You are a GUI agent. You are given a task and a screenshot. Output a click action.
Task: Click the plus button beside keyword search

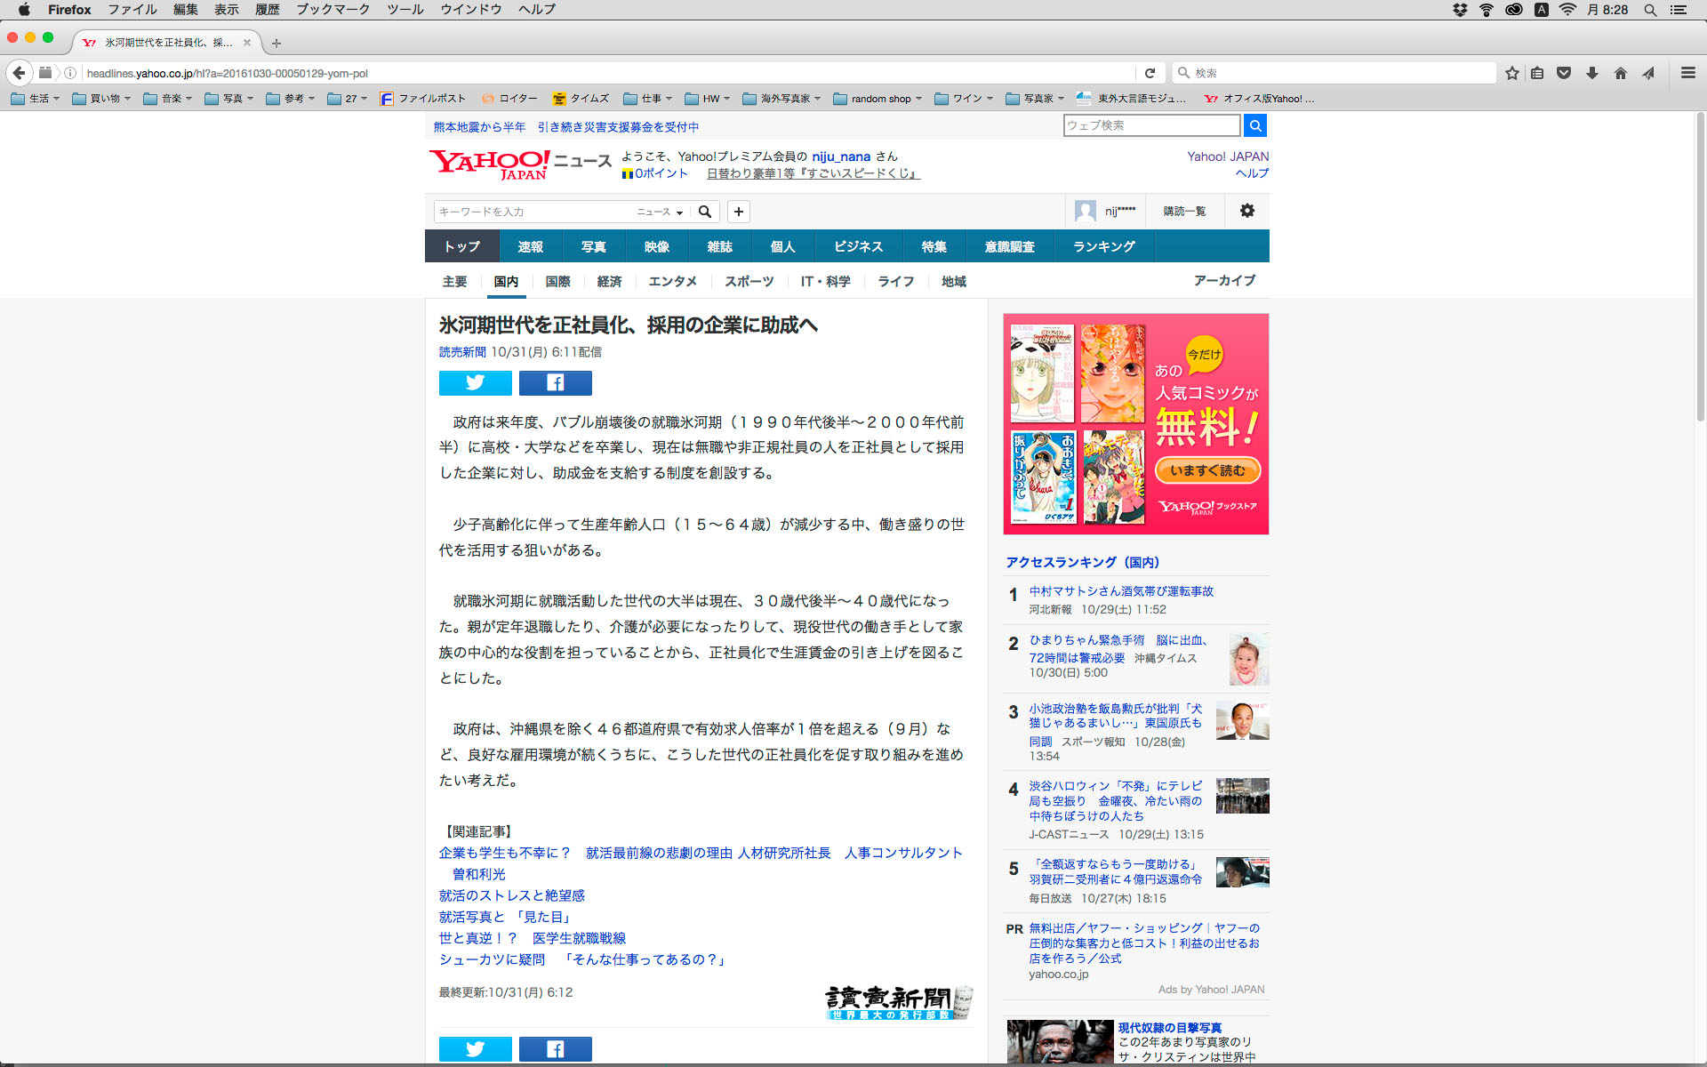(x=738, y=212)
